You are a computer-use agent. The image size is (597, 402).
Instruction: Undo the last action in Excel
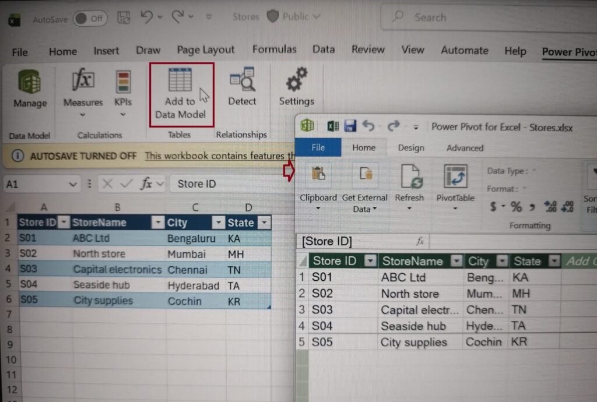146,17
